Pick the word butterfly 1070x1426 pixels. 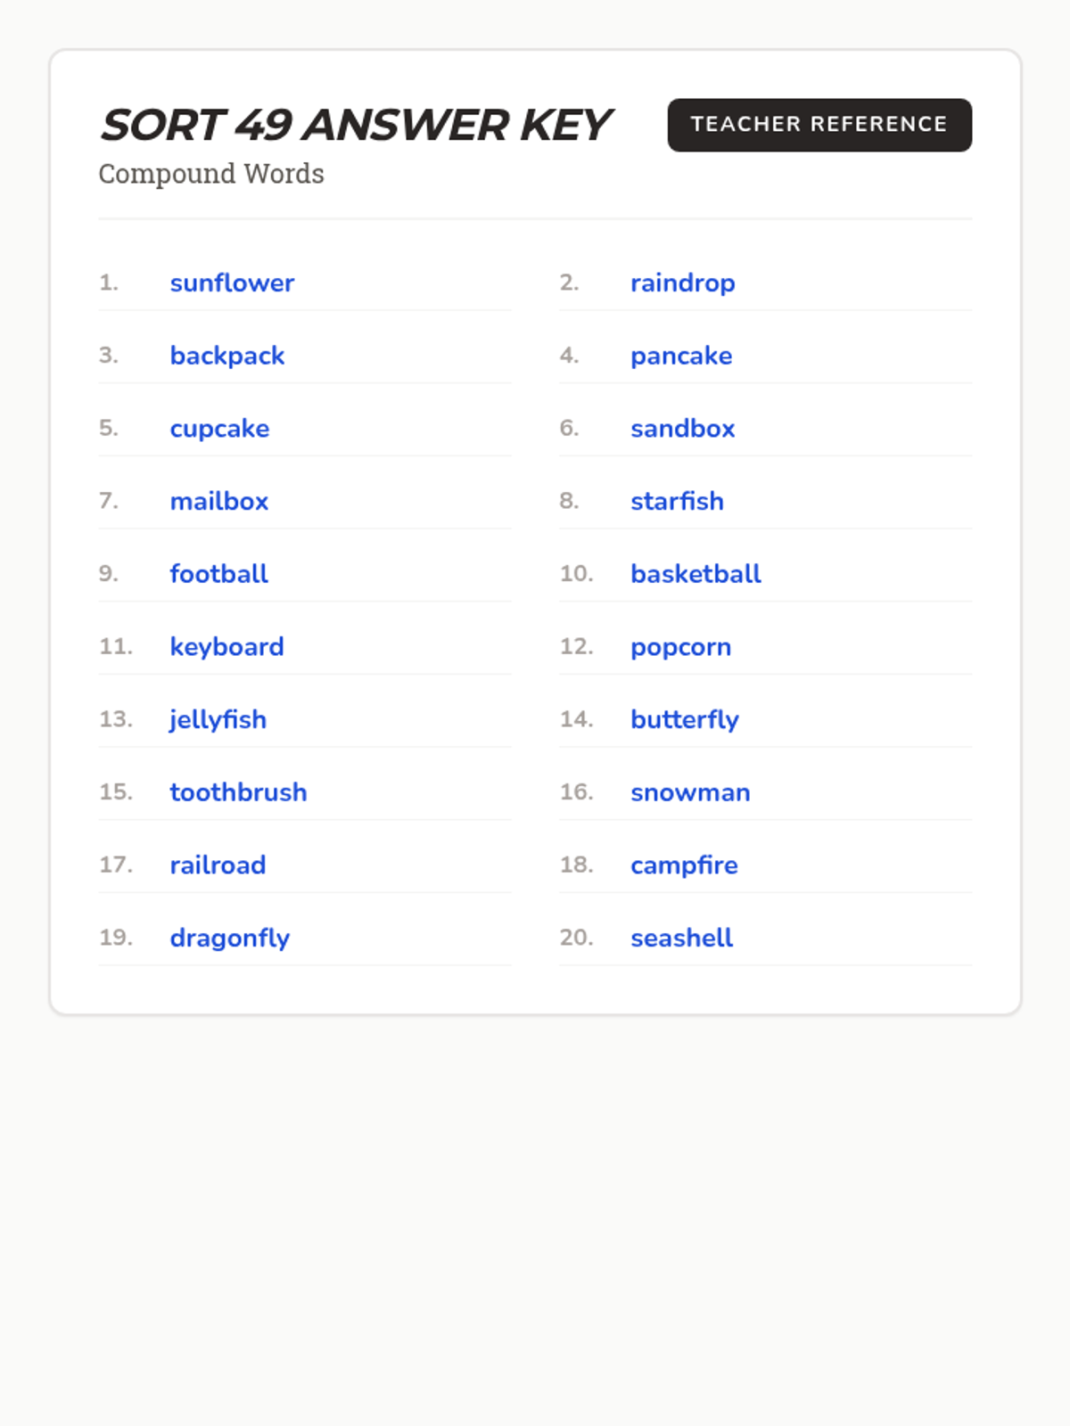click(x=684, y=720)
